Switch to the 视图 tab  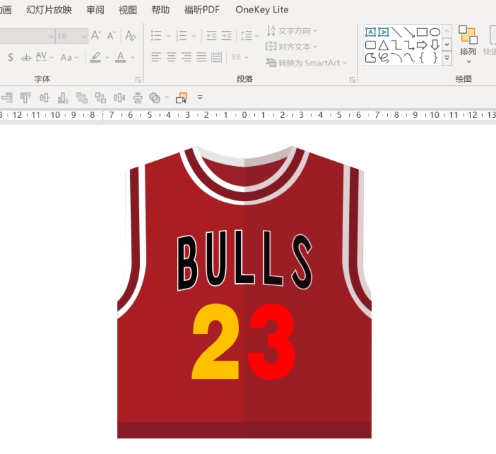tap(128, 10)
